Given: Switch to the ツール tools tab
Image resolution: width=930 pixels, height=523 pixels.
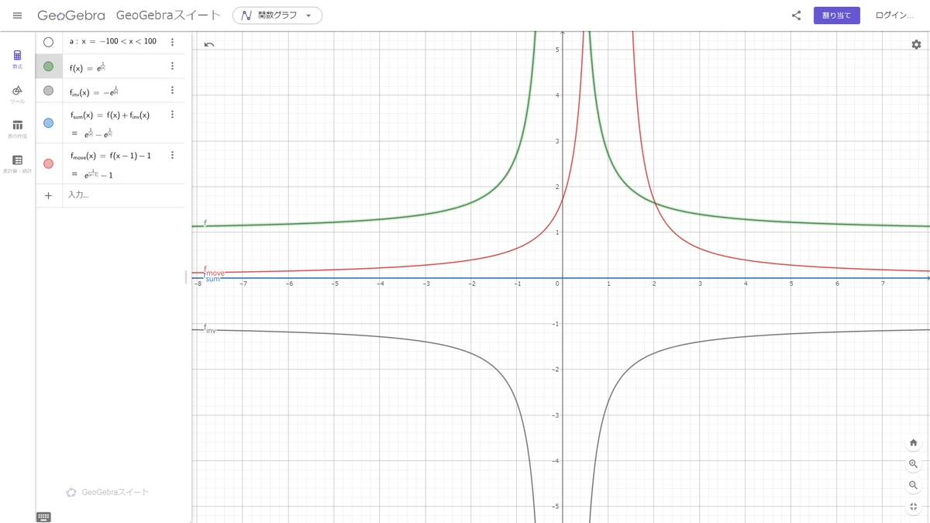Looking at the screenshot, I should [x=18, y=95].
